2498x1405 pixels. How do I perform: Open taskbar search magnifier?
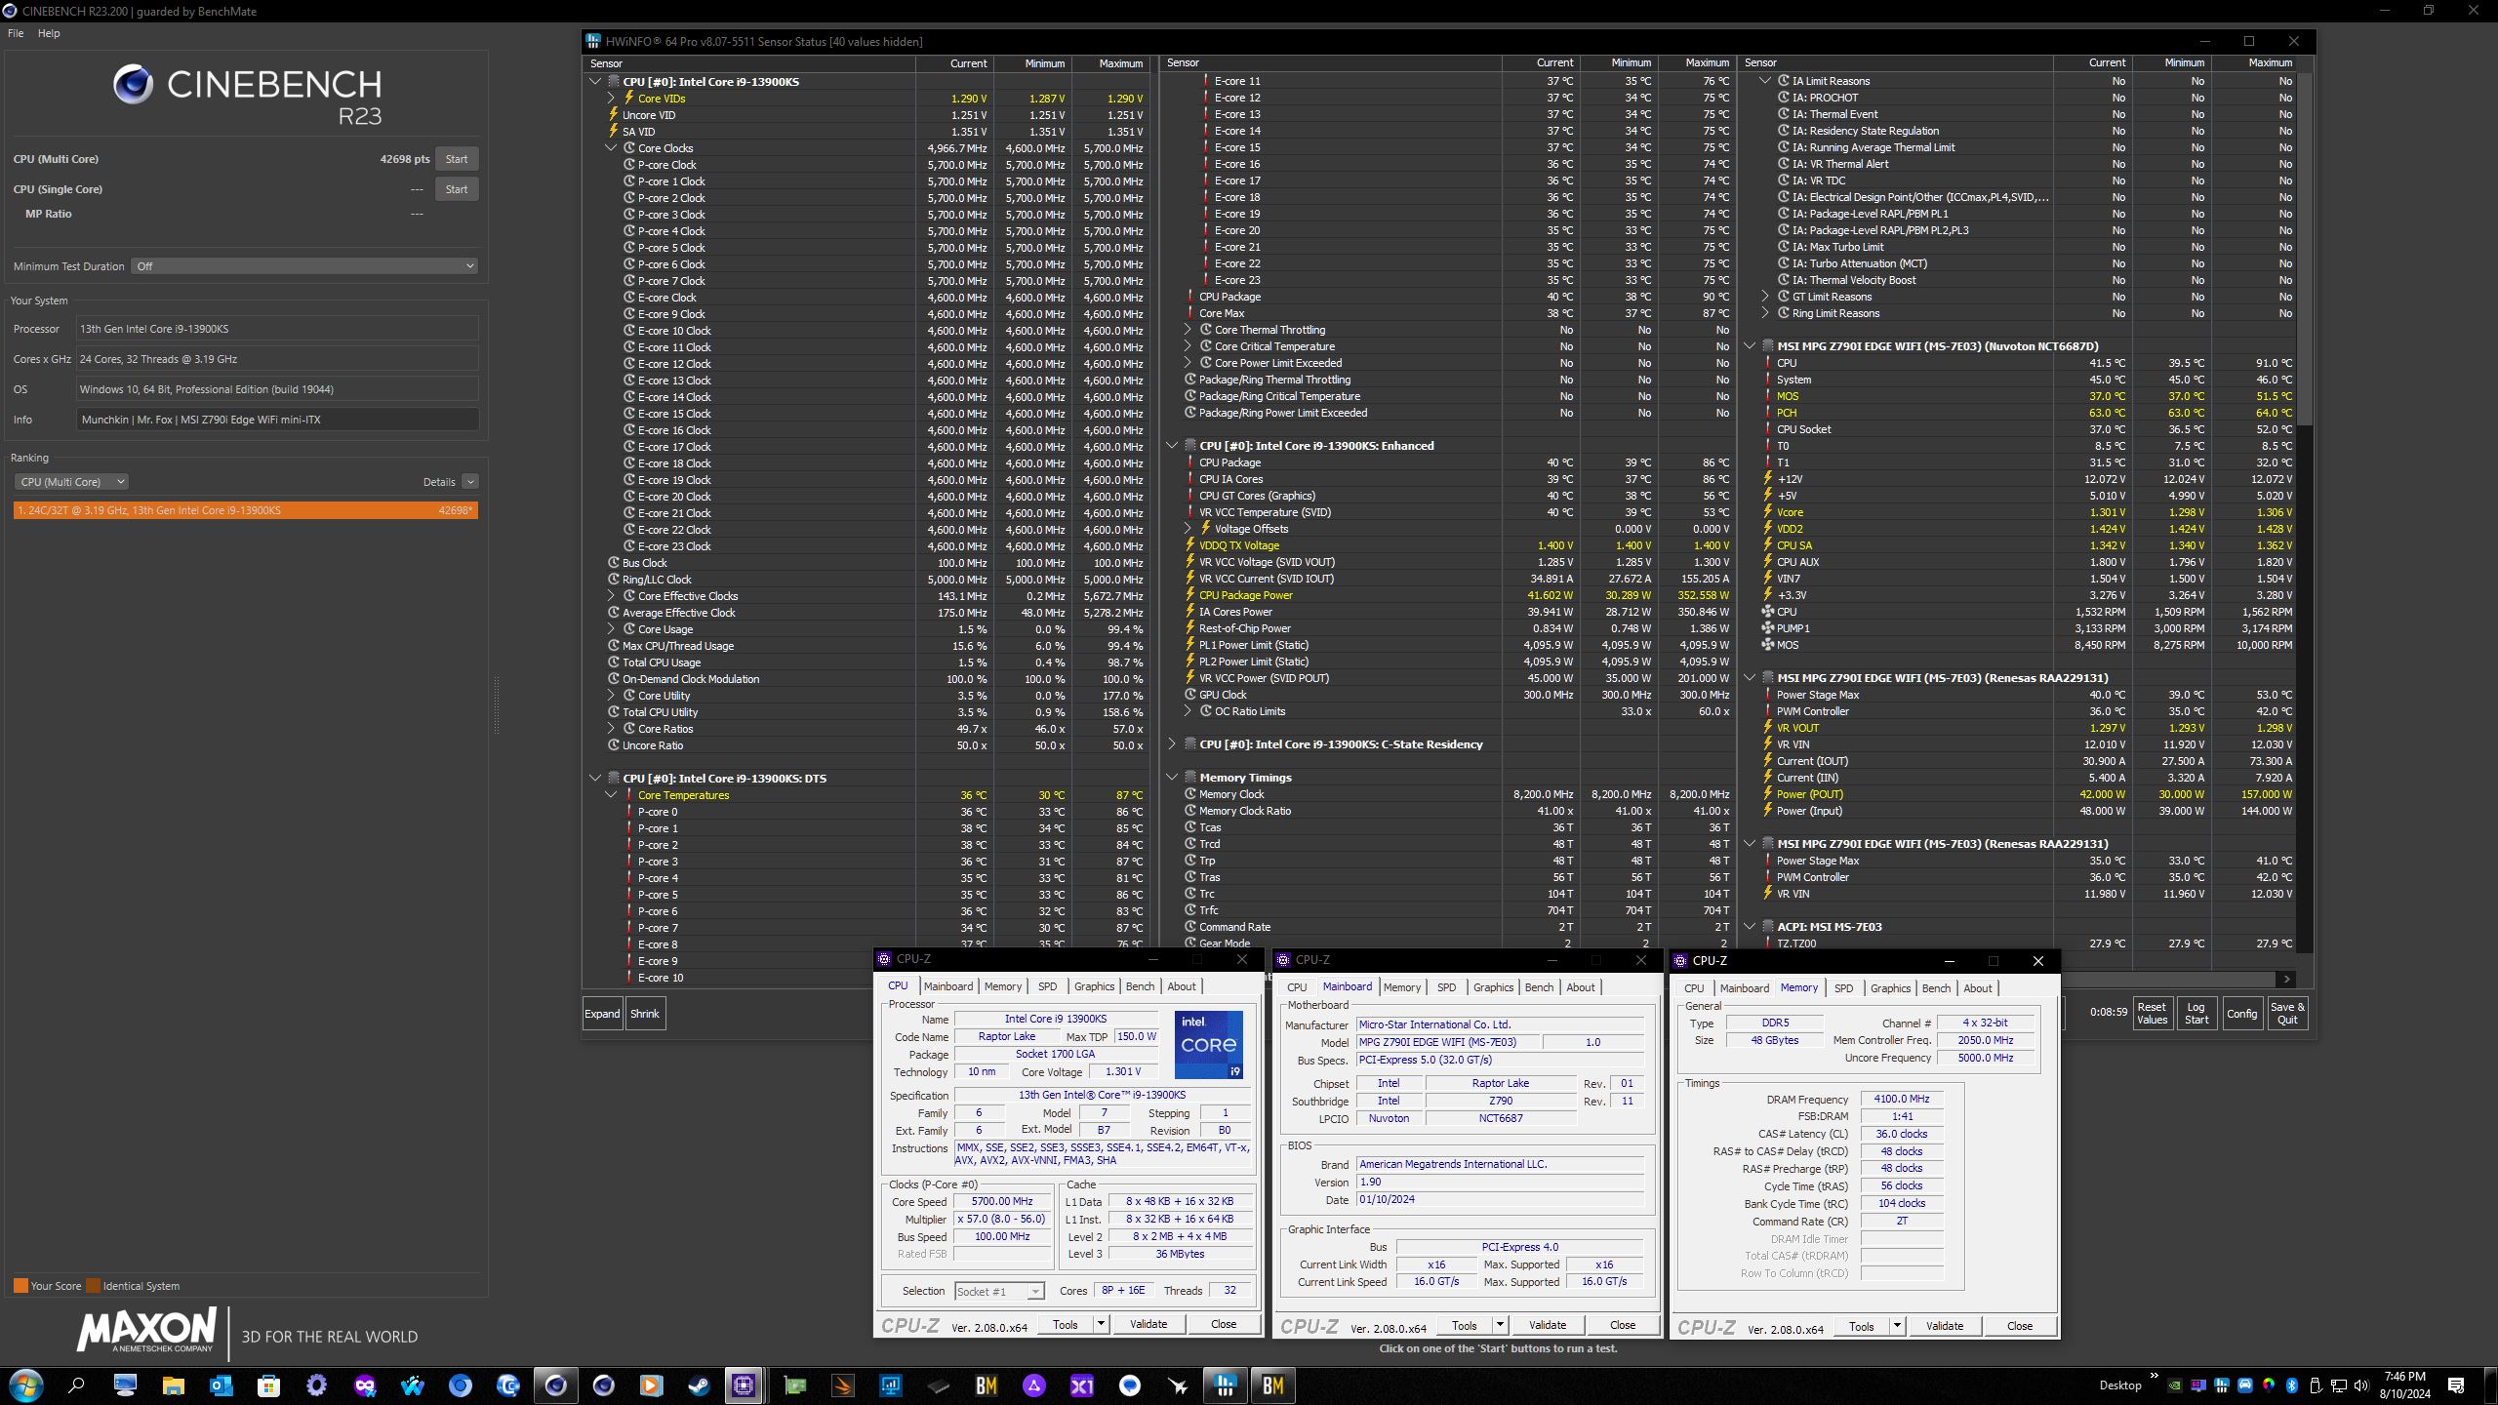click(x=76, y=1385)
